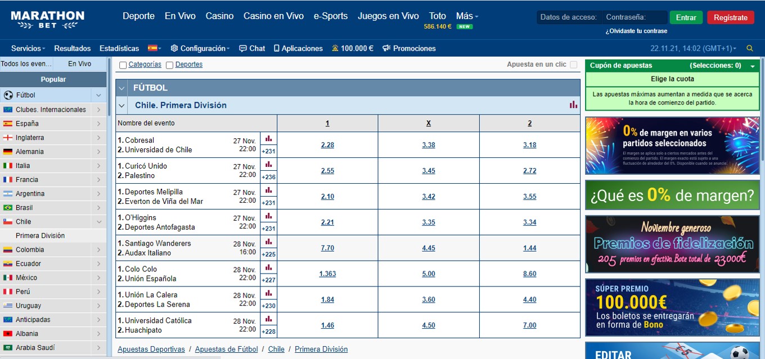Click the Inglaterra flag icon in sidebar
The height and width of the screenshot is (359, 765).
coord(8,138)
